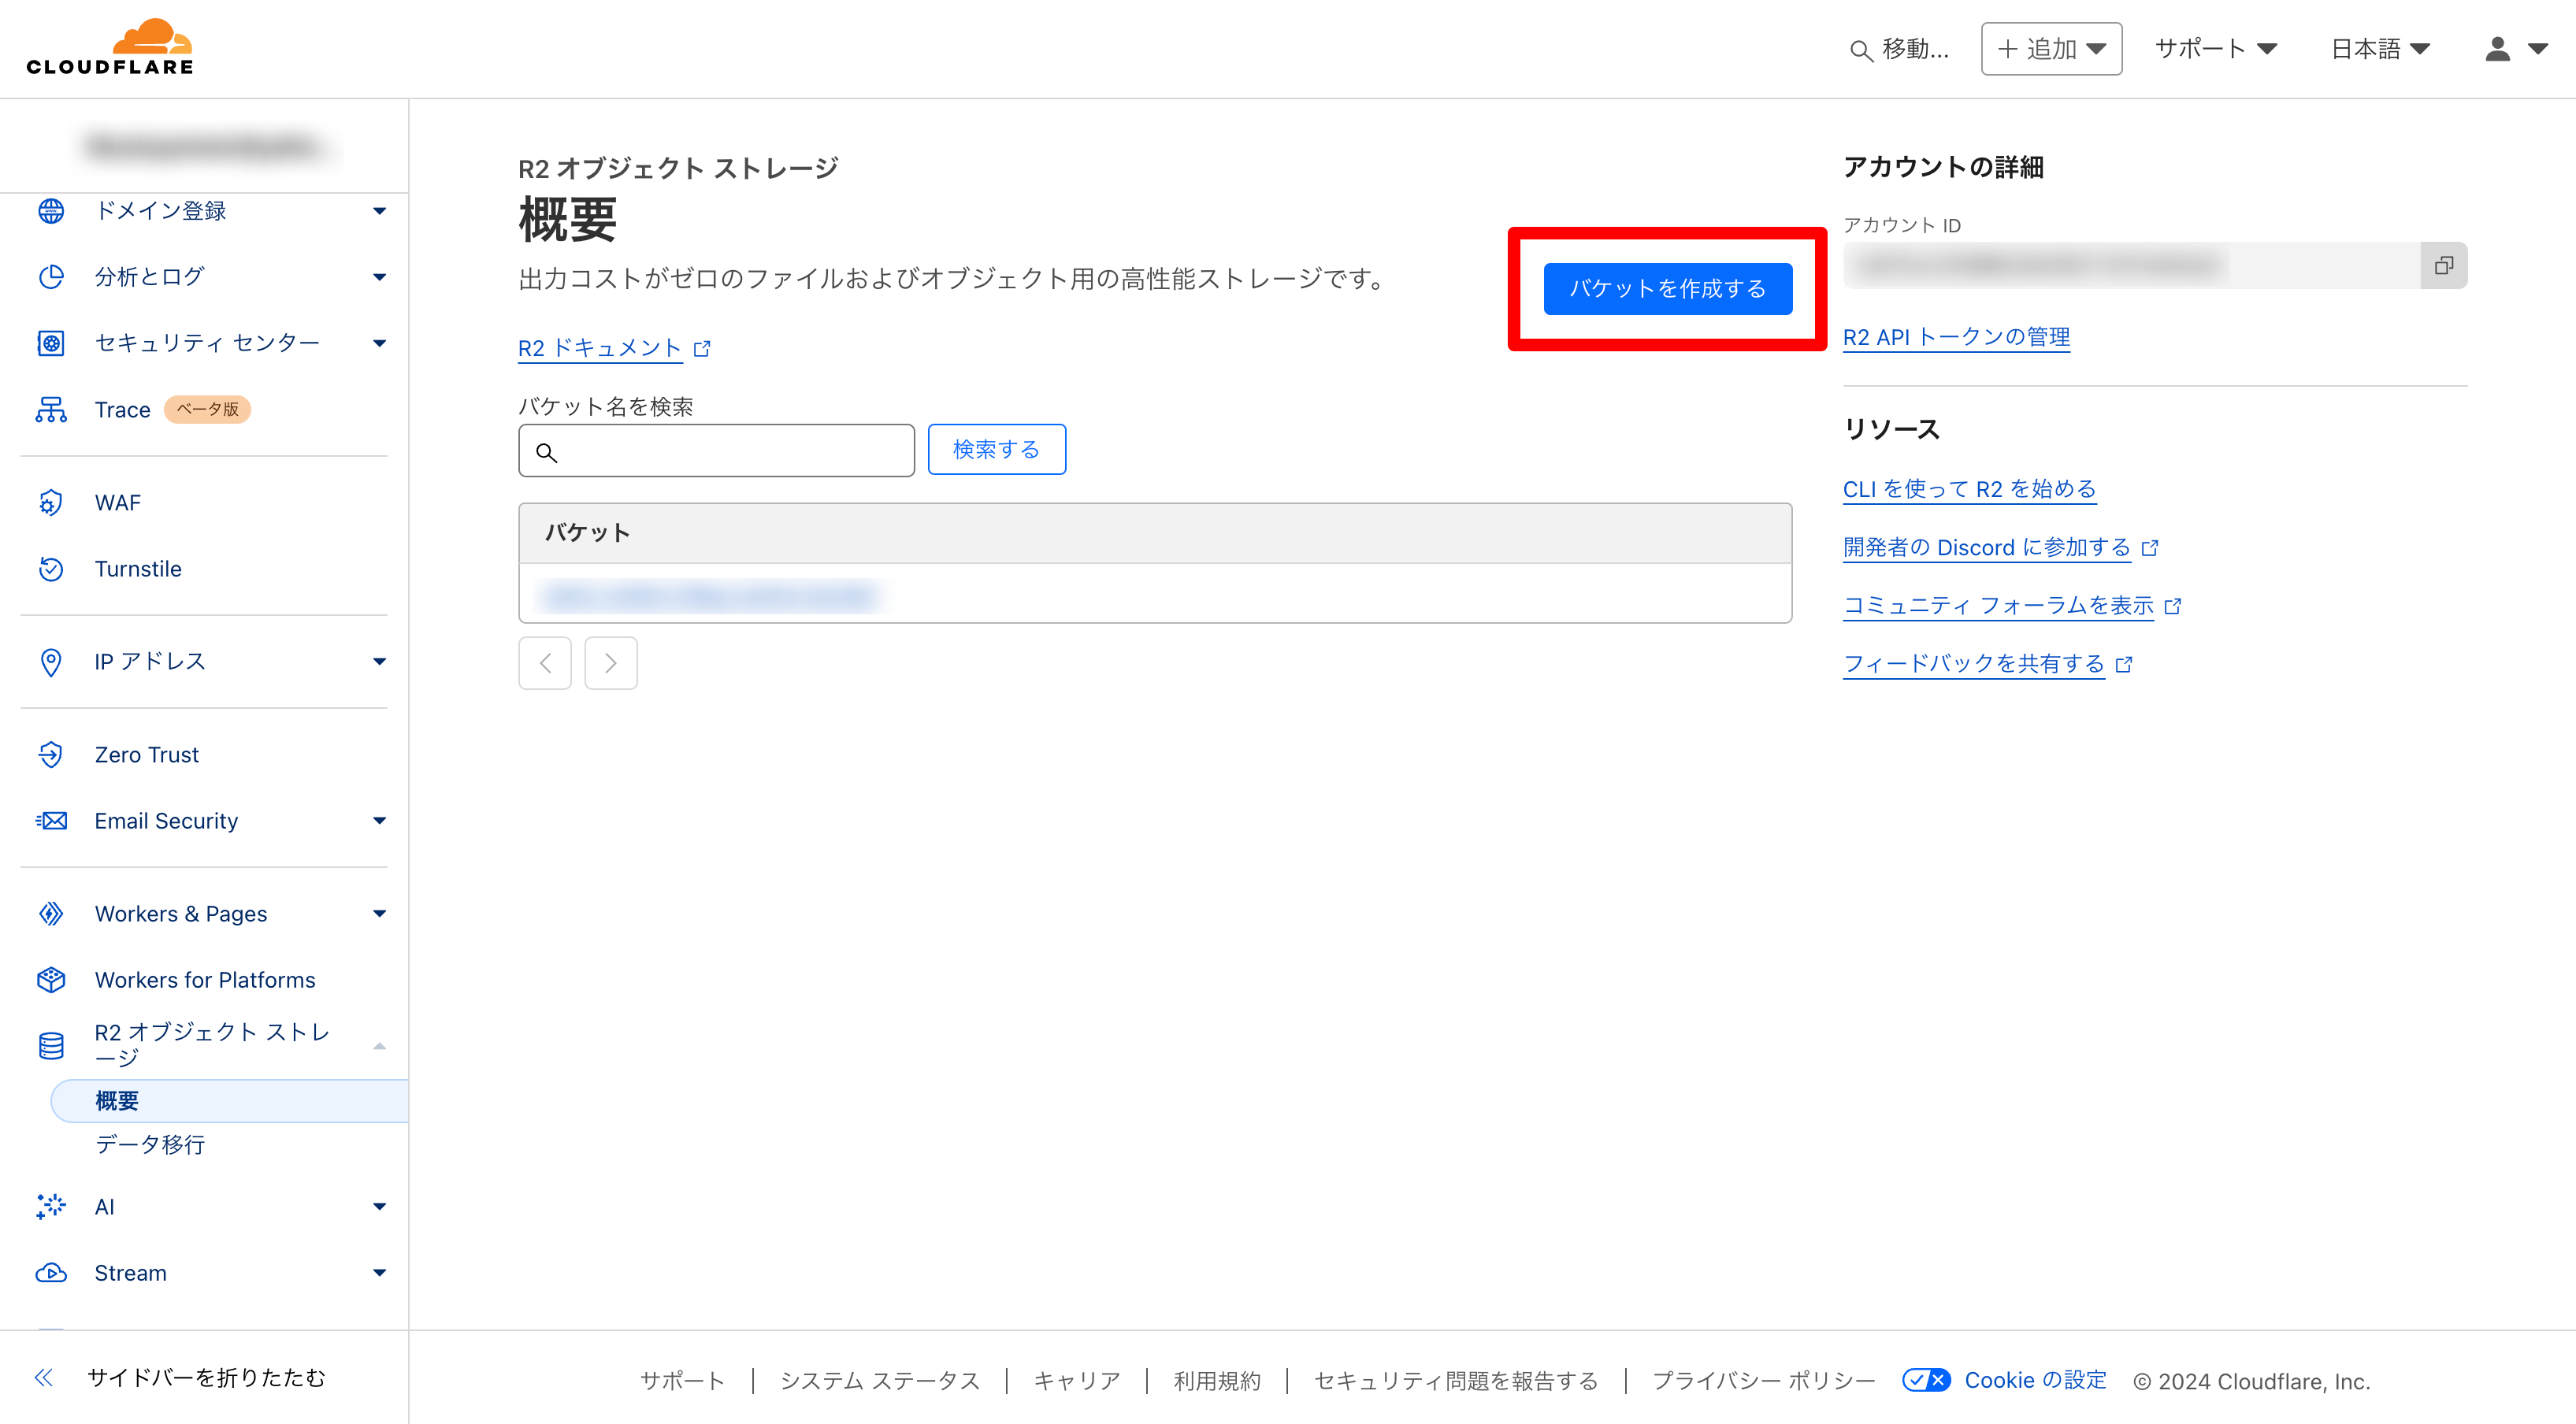Open the サポート dropdown in header
Image resolution: width=2576 pixels, height=1424 pixels.
point(2215,49)
